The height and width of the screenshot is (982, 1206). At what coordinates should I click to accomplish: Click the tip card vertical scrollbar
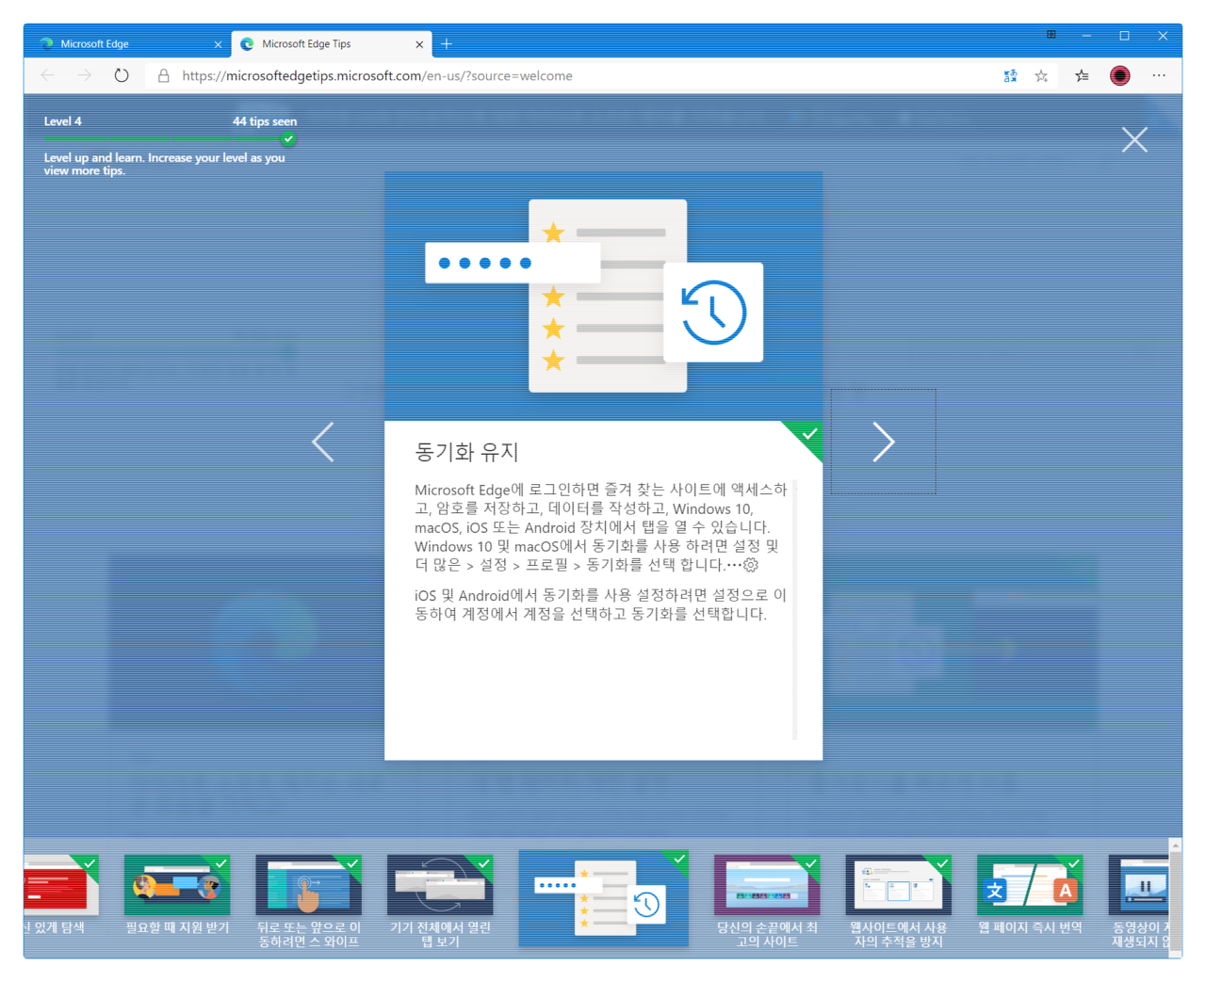point(795,609)
